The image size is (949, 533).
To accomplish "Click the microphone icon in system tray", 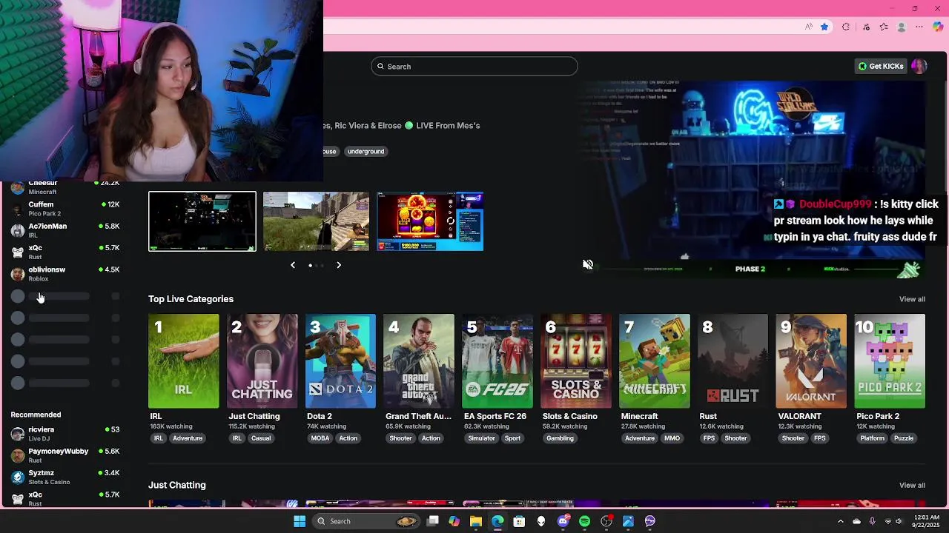I will (872, 521).
